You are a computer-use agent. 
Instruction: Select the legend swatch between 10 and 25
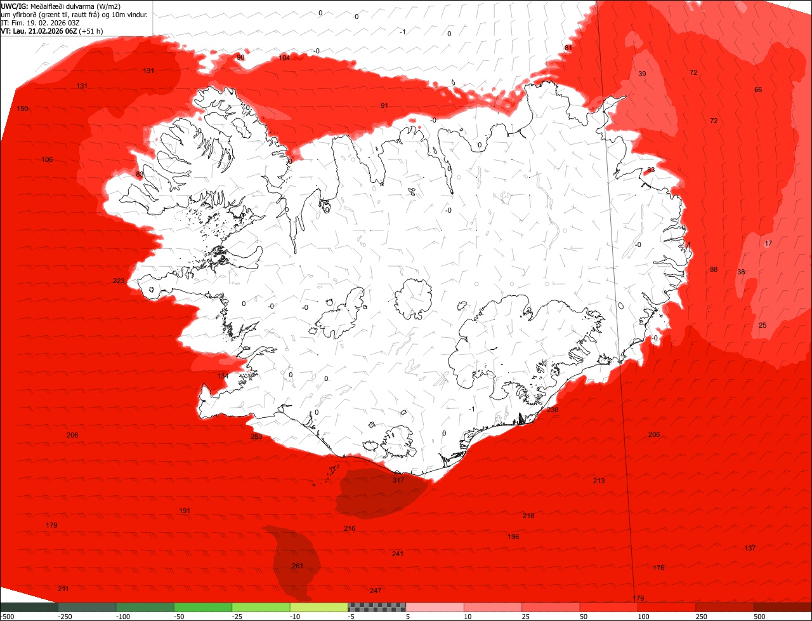pos(492,607)
